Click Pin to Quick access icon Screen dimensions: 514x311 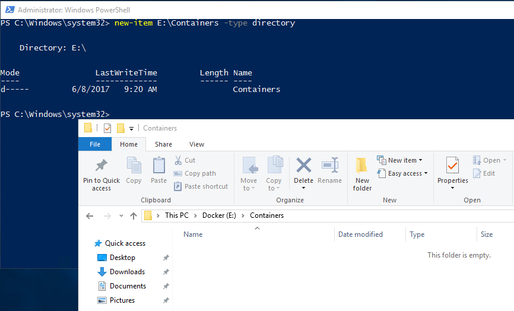[x=101, y=166]
